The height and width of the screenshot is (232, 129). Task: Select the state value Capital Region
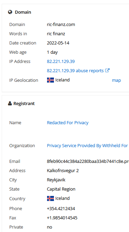click(x=61, y=189)
